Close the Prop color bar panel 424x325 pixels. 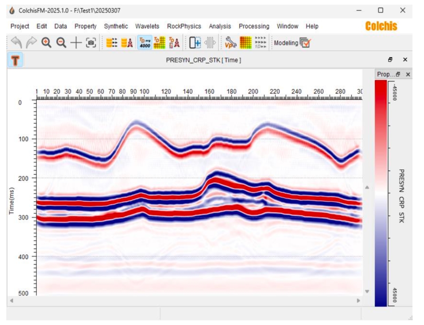pos(408,74)
